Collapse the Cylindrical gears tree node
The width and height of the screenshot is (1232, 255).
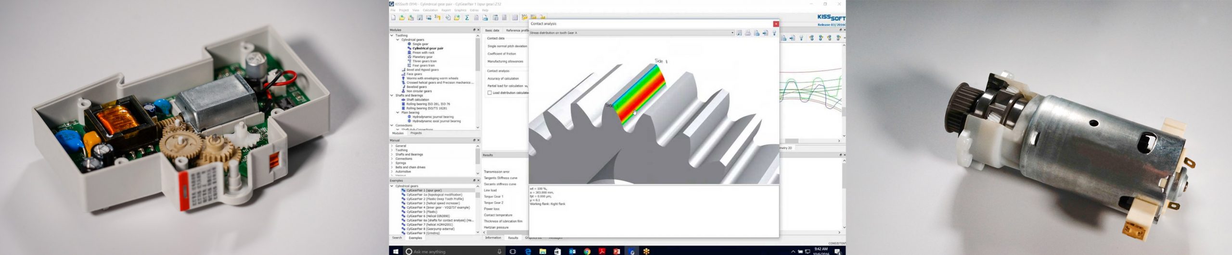coord(398,40)
